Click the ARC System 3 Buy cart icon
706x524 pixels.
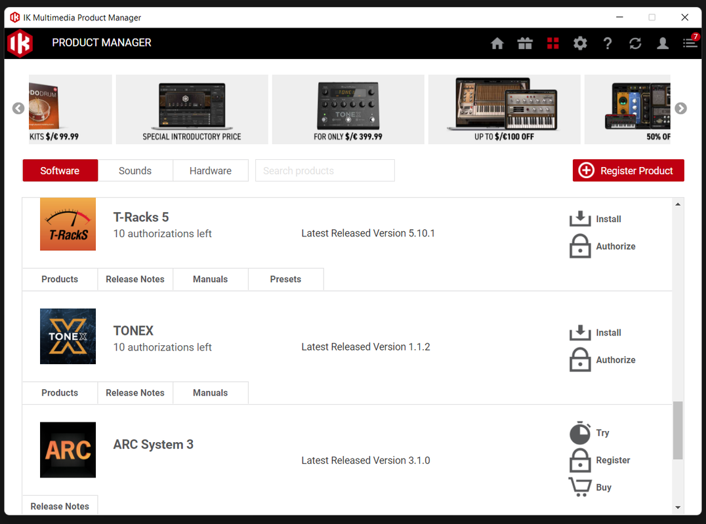(x=580, y=487)
